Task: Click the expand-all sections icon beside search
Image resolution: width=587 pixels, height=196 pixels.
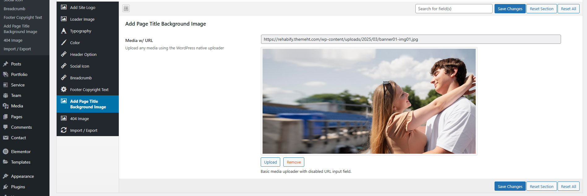Action: (x=126, y=8)
